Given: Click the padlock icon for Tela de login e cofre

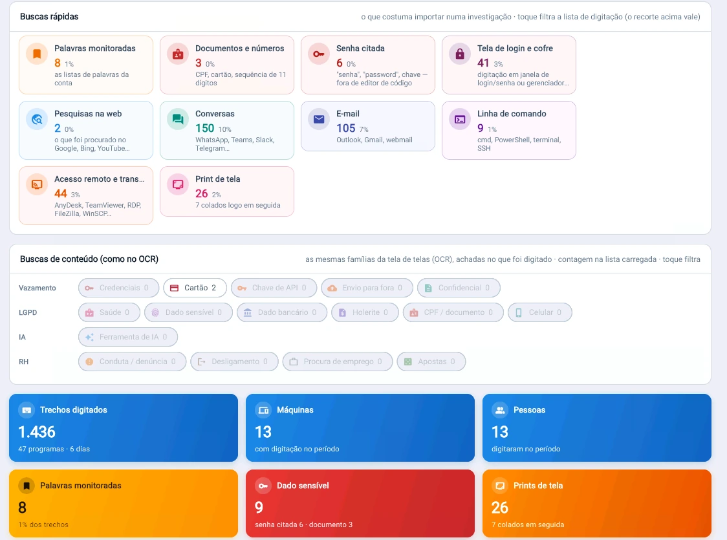Looking at the screenshot, I should 460,54.
